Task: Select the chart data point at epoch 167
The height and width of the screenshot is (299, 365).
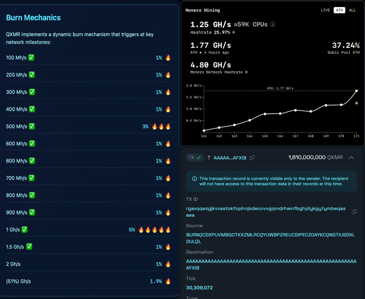Action: [x=295, y=110]
